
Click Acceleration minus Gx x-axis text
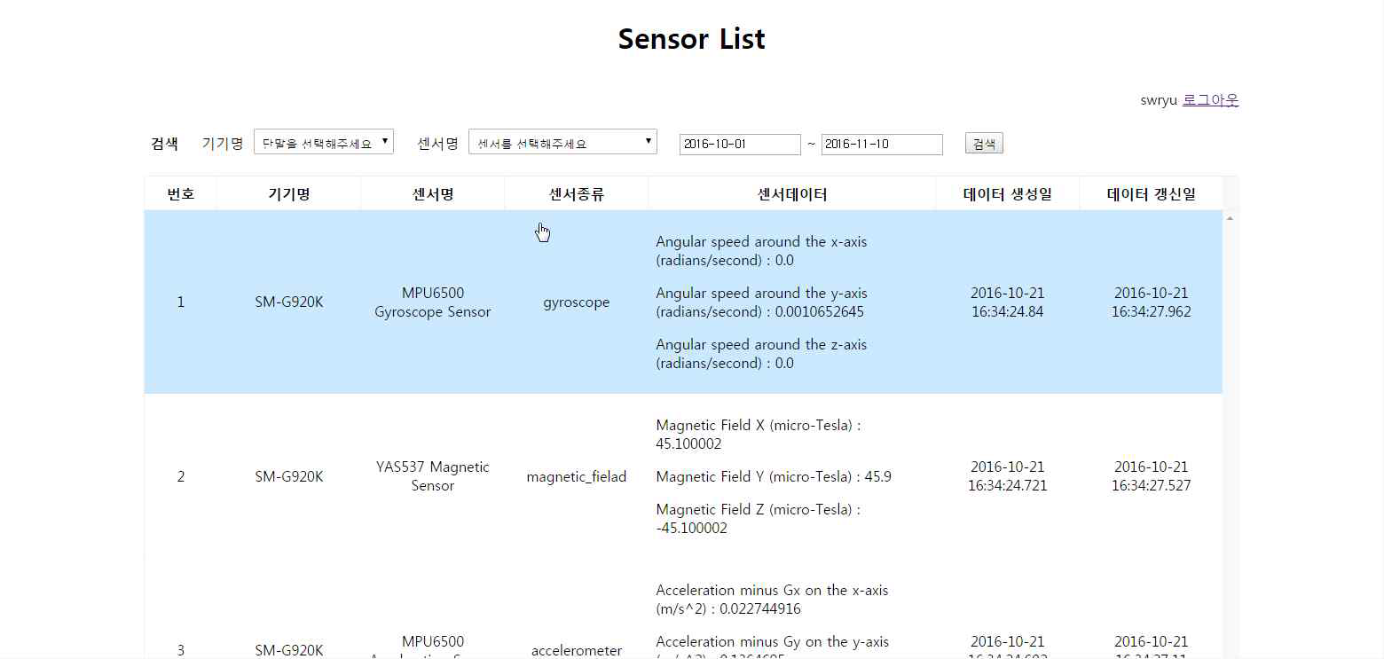point(772,600)
